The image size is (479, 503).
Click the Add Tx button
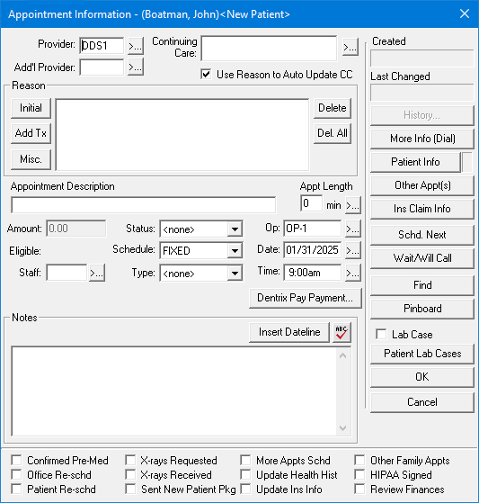(31, 133)
